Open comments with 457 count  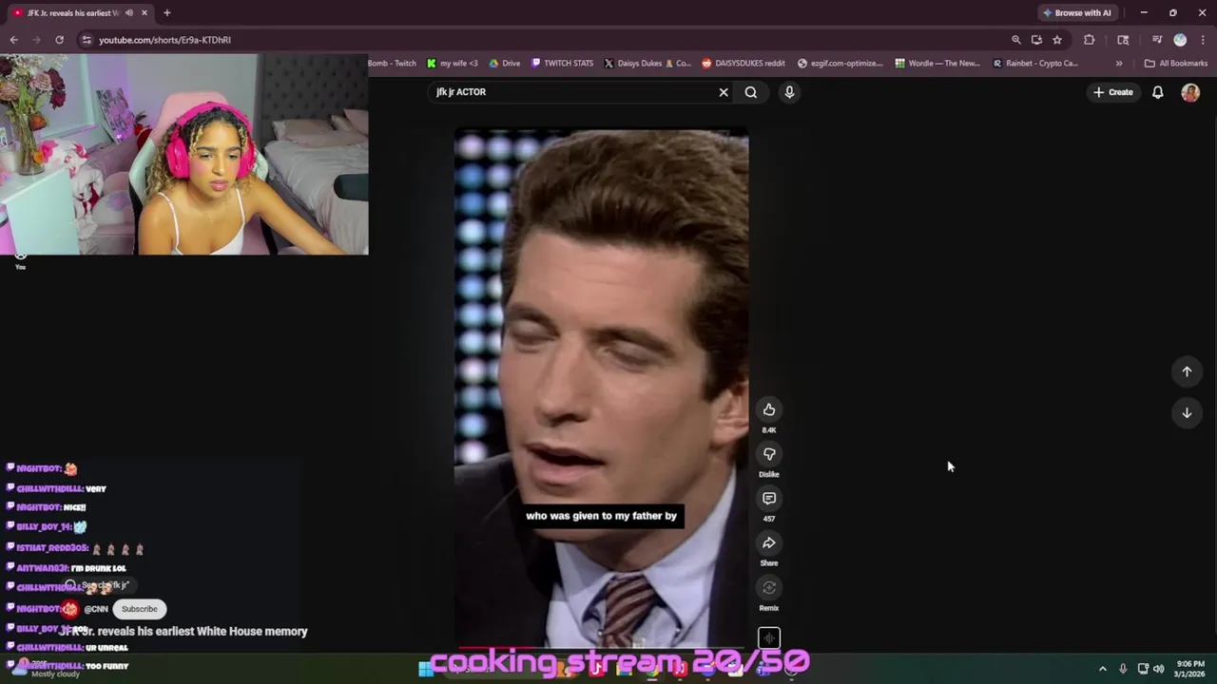(769, 499)
